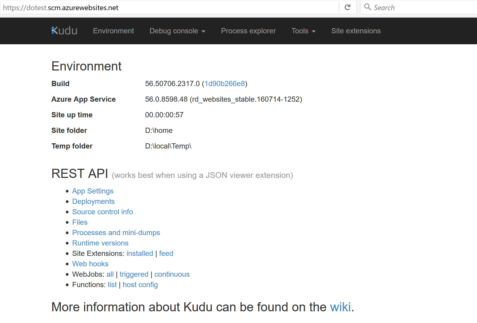477x323 pixels.
Task: Click the Build version 56.50706.2317.0
Action: click(x=172, y=83)
